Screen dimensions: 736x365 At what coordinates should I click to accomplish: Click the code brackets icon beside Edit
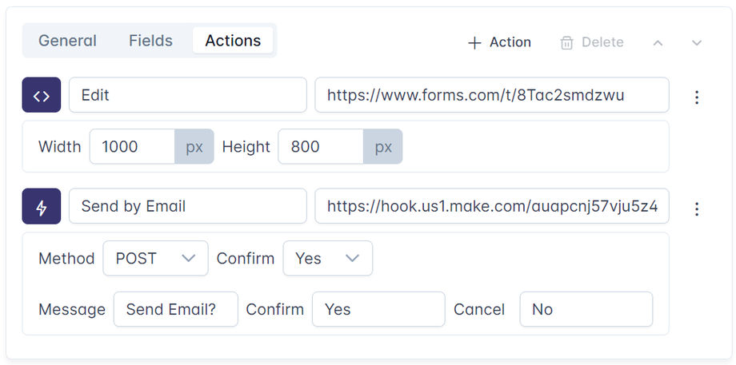pos(42,97)
